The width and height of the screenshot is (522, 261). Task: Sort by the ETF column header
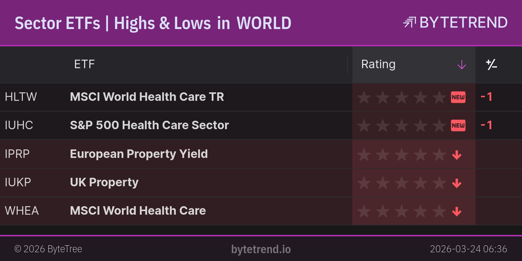(84, 64)
